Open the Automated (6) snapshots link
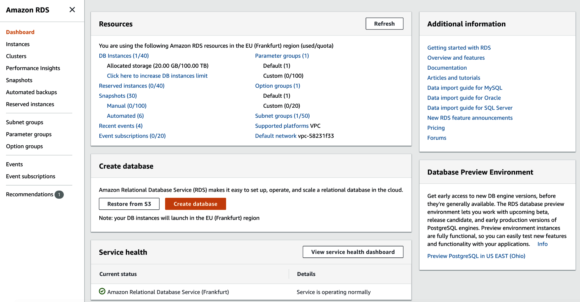The height and width of the screenshot is (302, 580). coord(125,116)
